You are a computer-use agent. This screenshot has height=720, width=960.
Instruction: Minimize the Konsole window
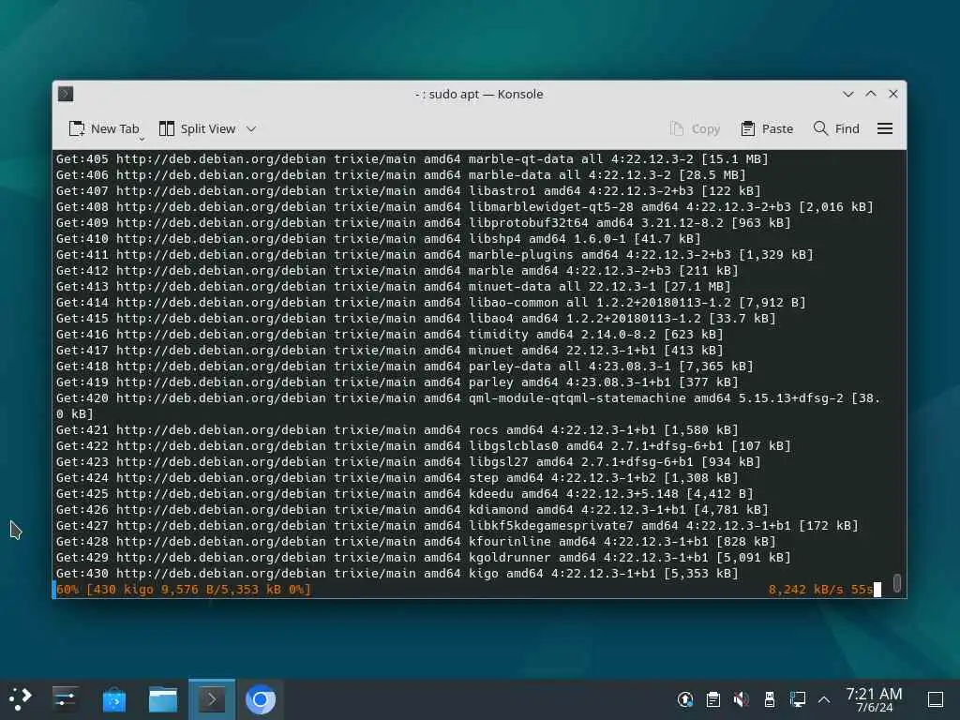pyautogui.click(x=847, y=94)
